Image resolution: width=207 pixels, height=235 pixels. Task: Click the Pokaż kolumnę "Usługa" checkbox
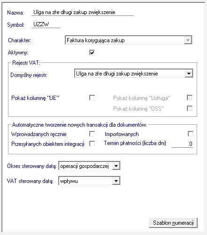(190, 98)
